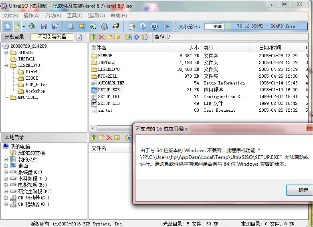
Task: Click the Open file folder icon in toolbar
Action: 17,26
